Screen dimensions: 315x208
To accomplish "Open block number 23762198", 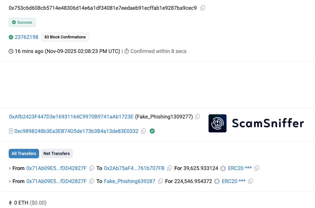I will pyautogui.click(x=27, y=37).
